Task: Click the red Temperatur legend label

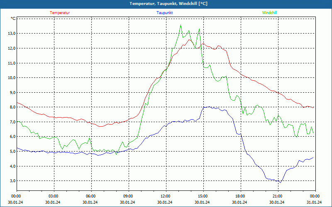Action: [x=60, y=13]
